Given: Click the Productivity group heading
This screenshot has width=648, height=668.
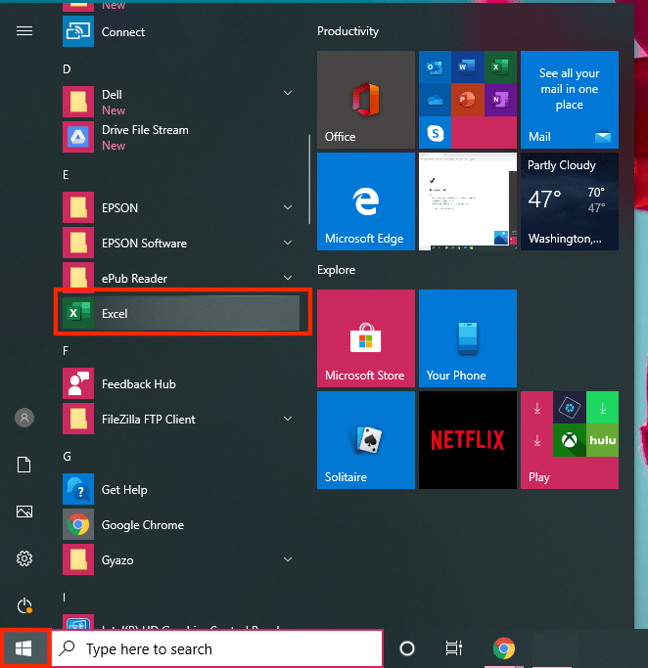Looking at the screenshot, I should (347, 31).
